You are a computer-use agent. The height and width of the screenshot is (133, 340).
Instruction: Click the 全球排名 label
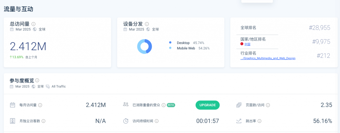pos(248,28)
